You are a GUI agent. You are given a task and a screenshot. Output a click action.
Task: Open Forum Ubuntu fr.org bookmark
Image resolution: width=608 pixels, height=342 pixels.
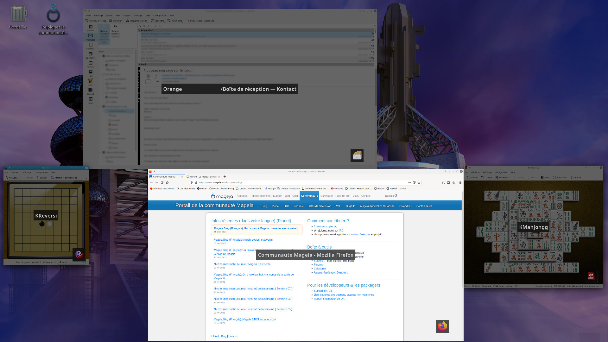(221, 189)
